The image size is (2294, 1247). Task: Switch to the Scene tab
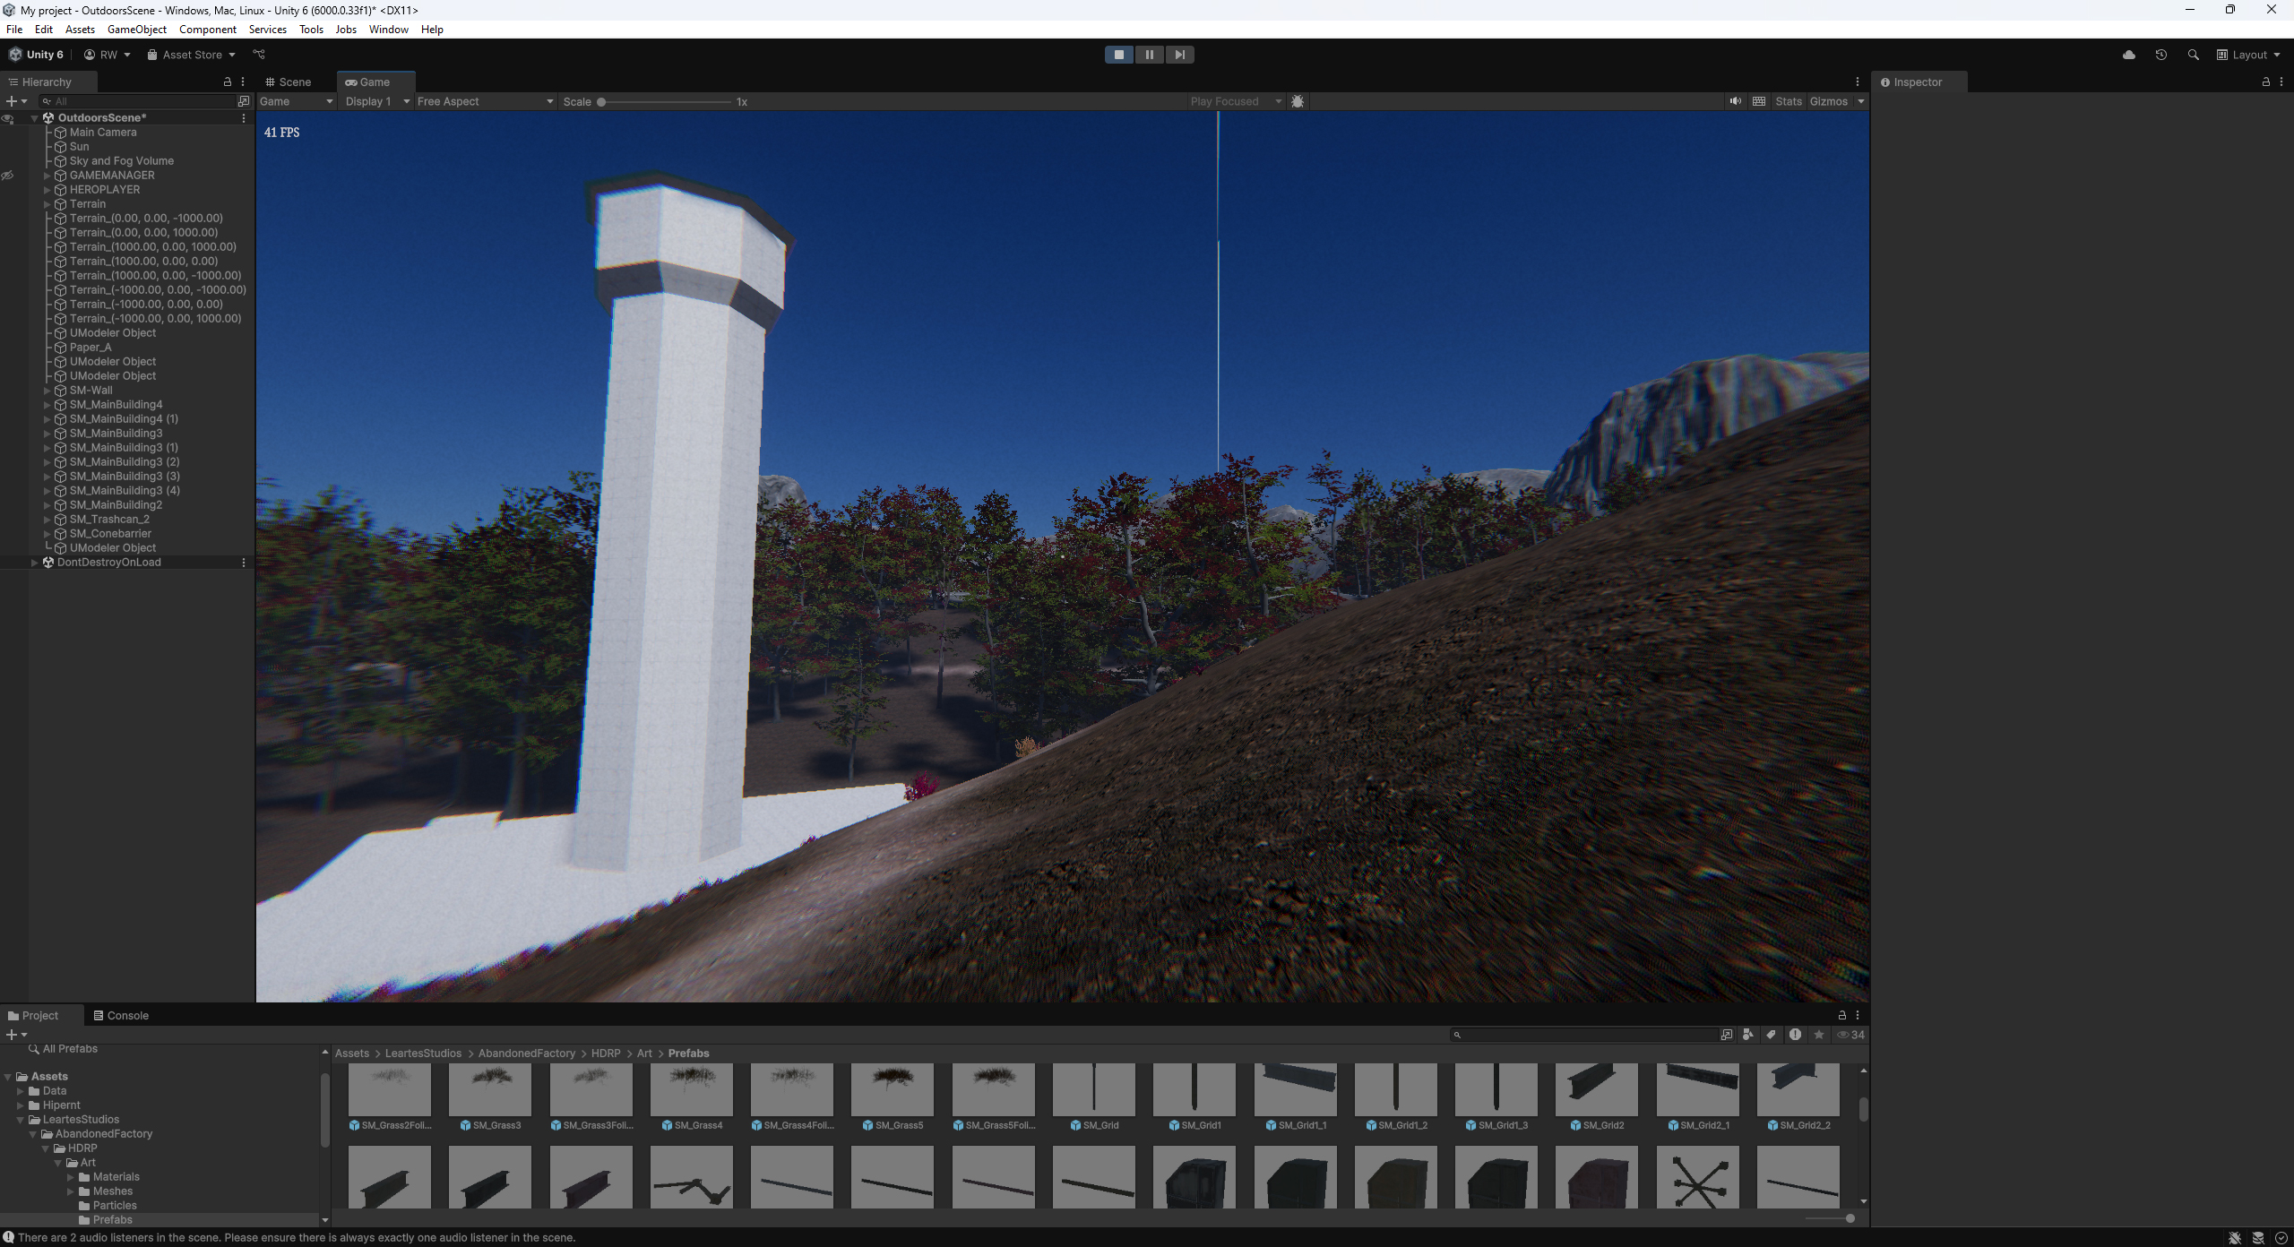(x=288, y=82)
